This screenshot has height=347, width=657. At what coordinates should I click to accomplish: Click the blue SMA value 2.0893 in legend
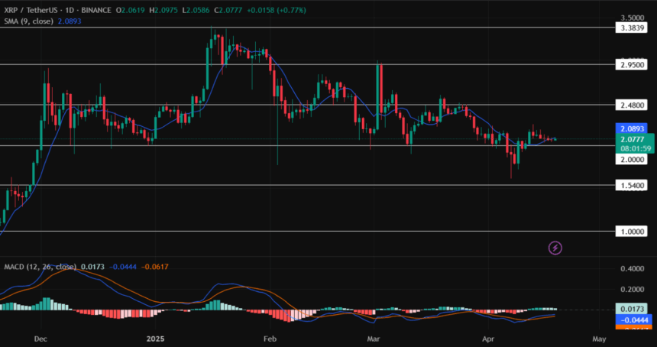coord(69,21)
